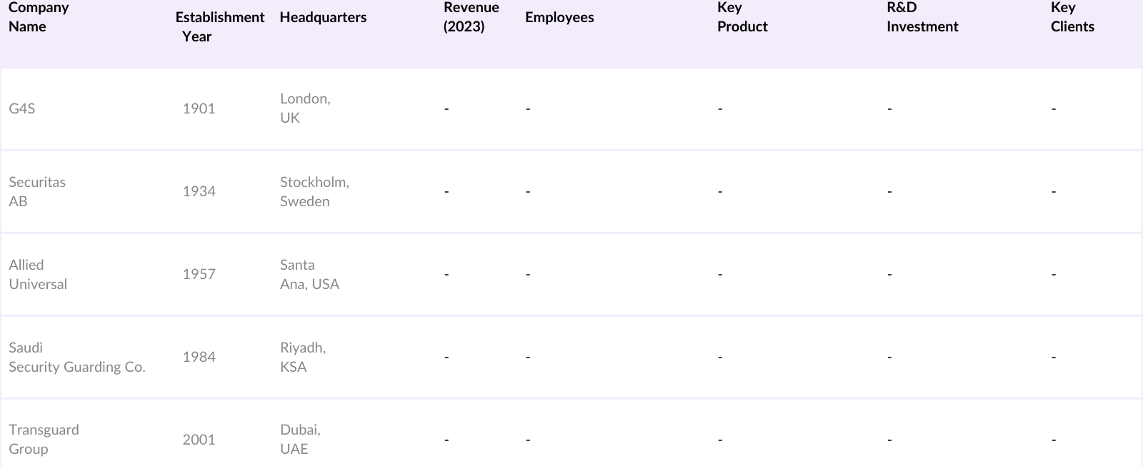Click the 2001 establishment year cell
1143x466 pixels.
click(199, 440)
